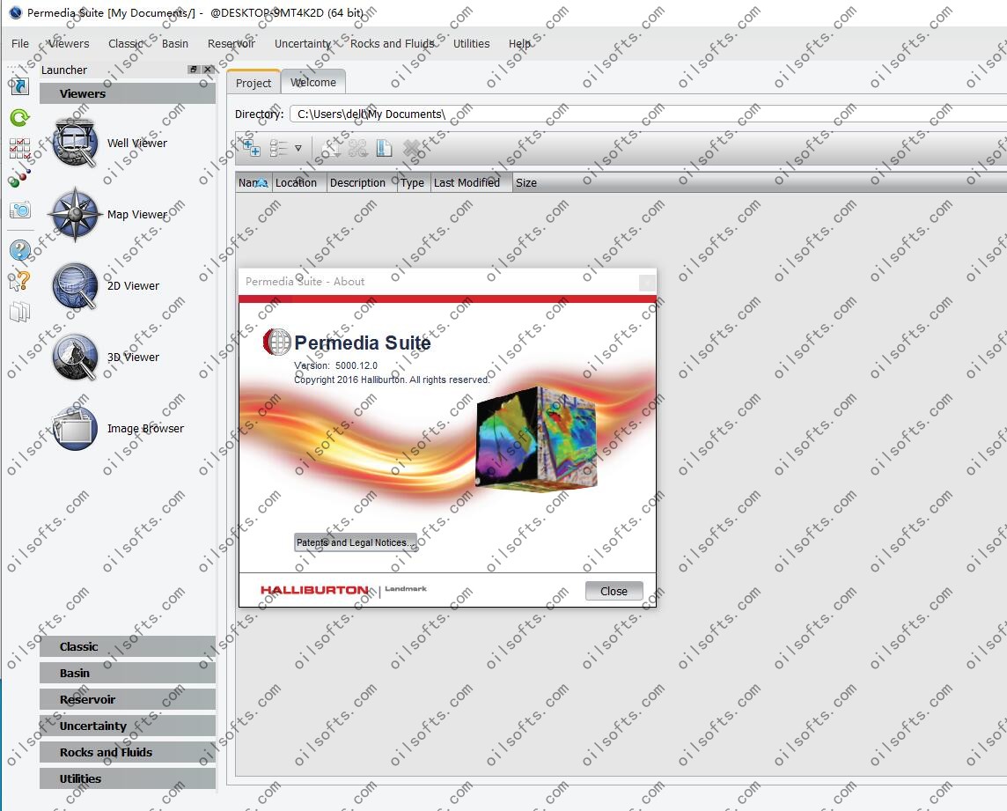Viewport: 1007px width, 811px height.
Task: Click the grayed import arrow toolbar icon
Action: [331, 149]
